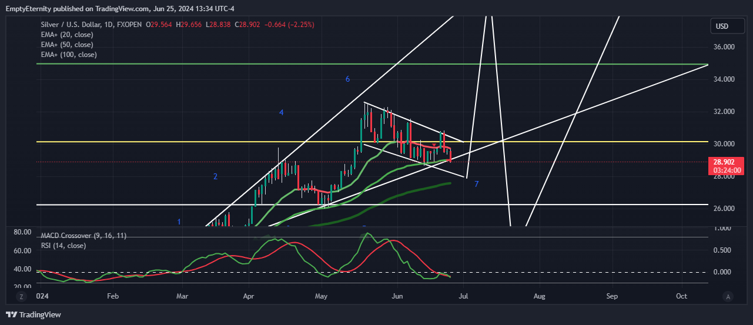Click the Aug label on time axis
Screen dimensions: 753x325
pos(538,297)
